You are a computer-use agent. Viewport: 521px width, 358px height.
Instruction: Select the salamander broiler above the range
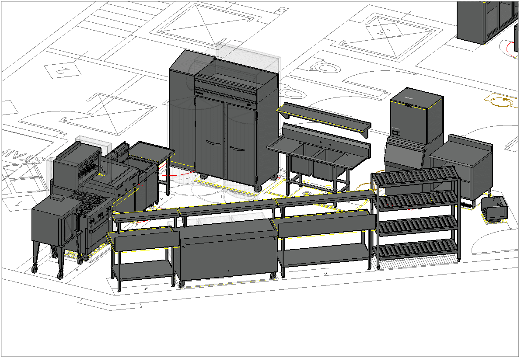[x=77, y=165]
